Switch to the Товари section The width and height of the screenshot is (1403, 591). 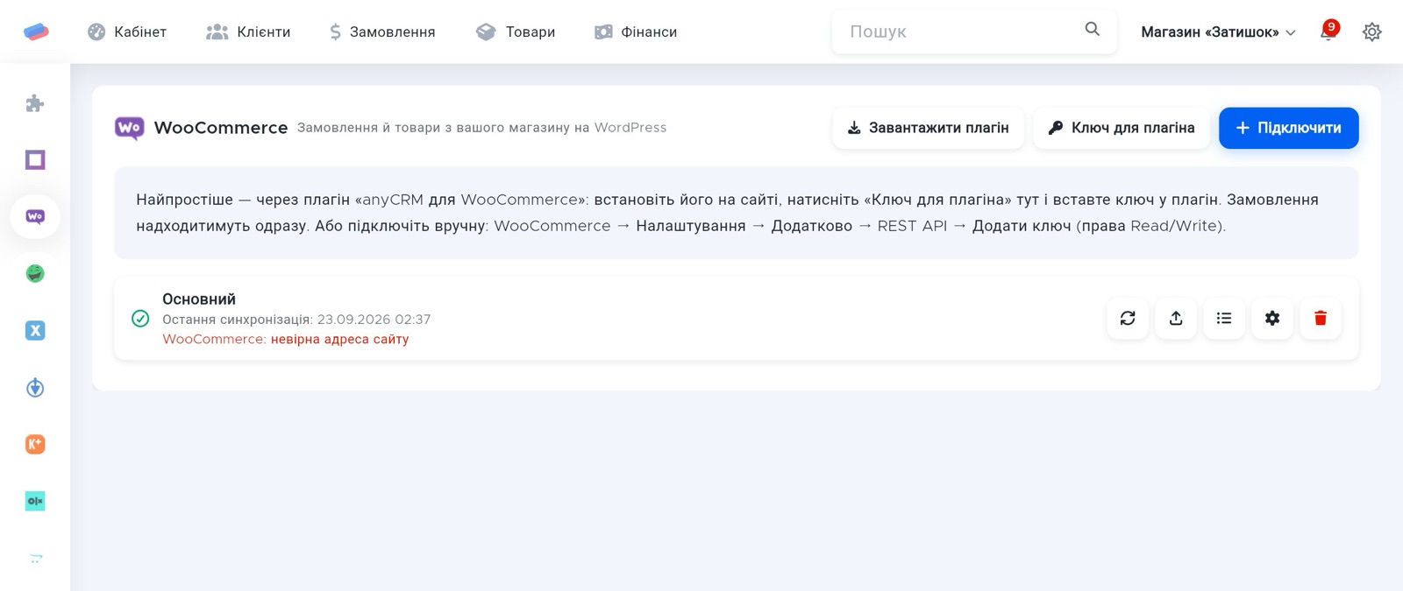pyautogui.click(x=516, y=32)
